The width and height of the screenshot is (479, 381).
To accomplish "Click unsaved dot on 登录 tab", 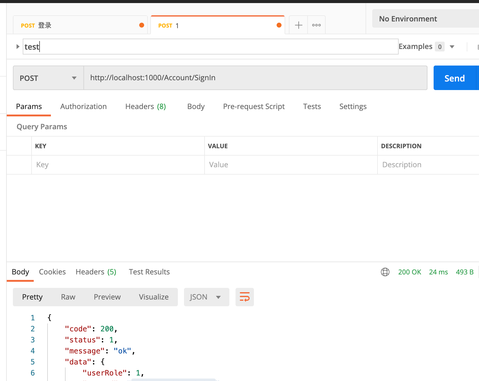I will [142, 25].
